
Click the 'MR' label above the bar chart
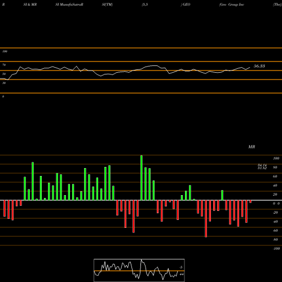[x=252, y=147]
